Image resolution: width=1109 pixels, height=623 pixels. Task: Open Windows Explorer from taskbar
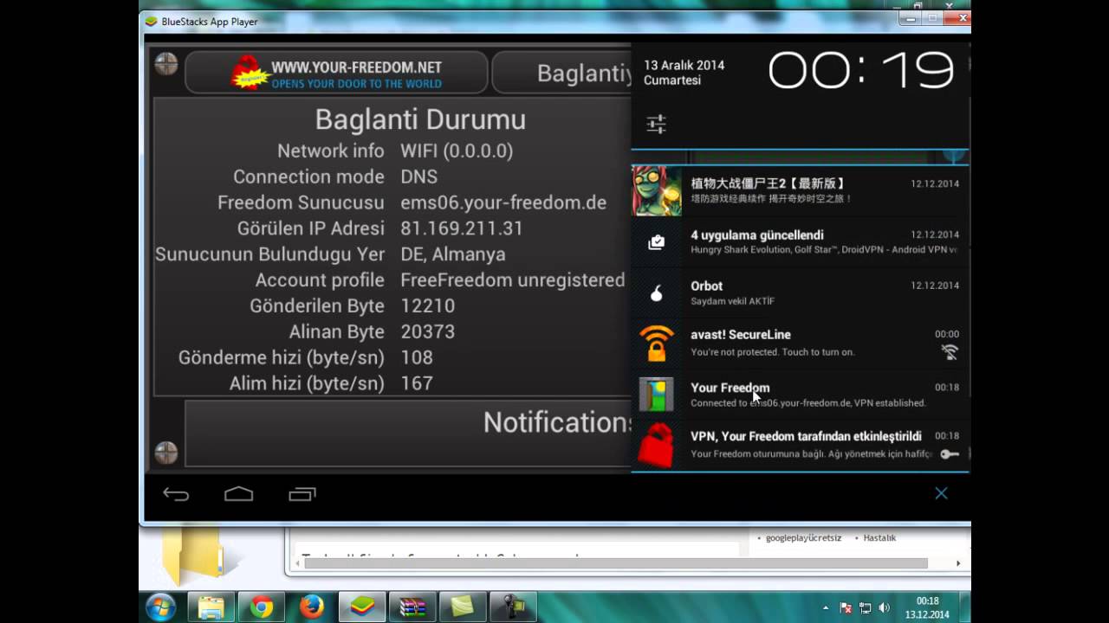point(211,607)
